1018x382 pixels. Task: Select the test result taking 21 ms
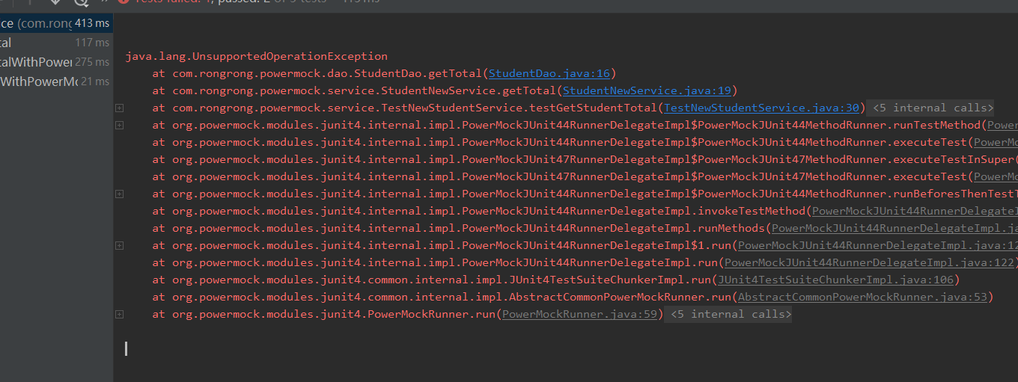(x=52, y=81)
